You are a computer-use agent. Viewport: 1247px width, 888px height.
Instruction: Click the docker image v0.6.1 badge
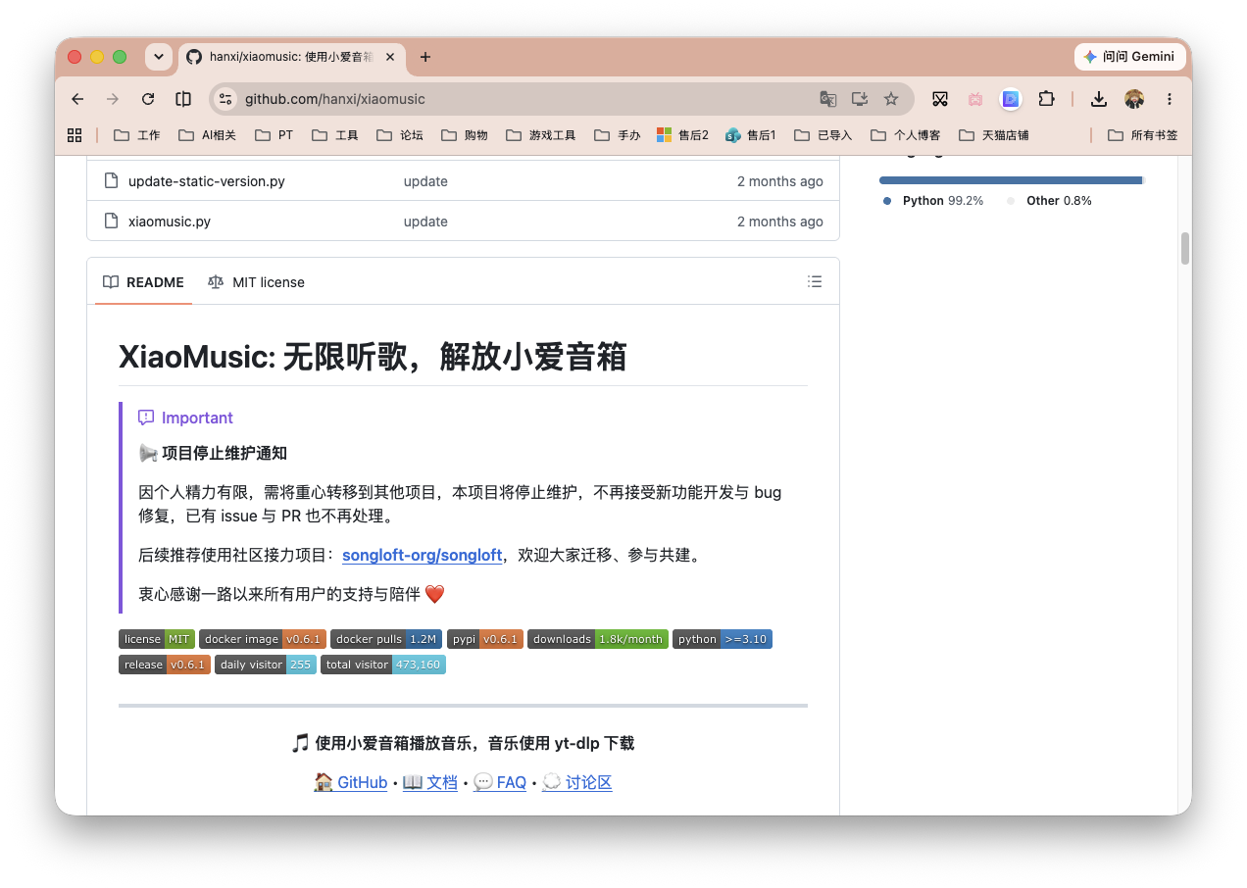click(263, 639)
